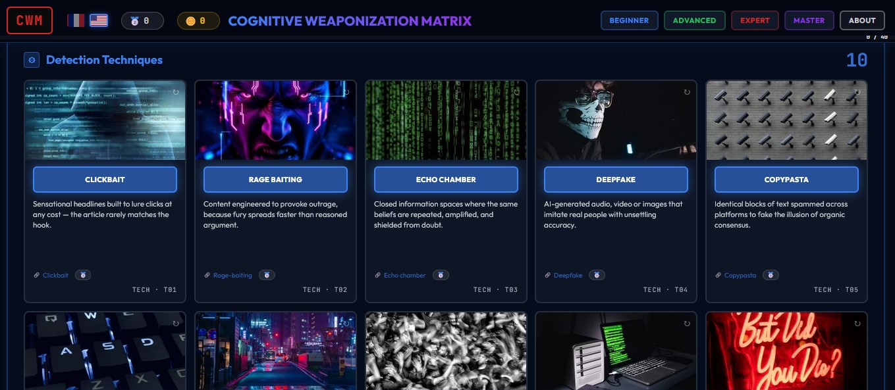
Task: Click the COPYPASTA title button
Action: click(786, 180)
